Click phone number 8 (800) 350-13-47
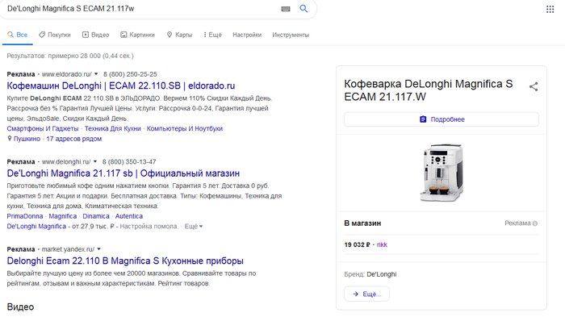Image resolution: width=565 pixels, height=317 pixels. pyautogui.click(x=129, y=162)
